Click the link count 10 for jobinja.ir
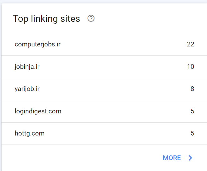207x171 pixels. pyautogui.click(x=190, y=67)
